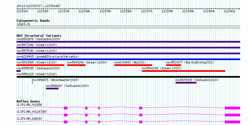Select the nsv6578309 (Sedlazeck2020) label
This screenshot has width=248, height=125.
197,80
